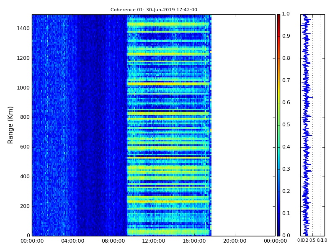Click the colorbar 0.6 label
335x251 pixels.
click(286, 102)
